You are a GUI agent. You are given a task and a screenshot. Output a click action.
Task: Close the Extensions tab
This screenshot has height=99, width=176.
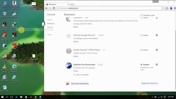(68, 4)
